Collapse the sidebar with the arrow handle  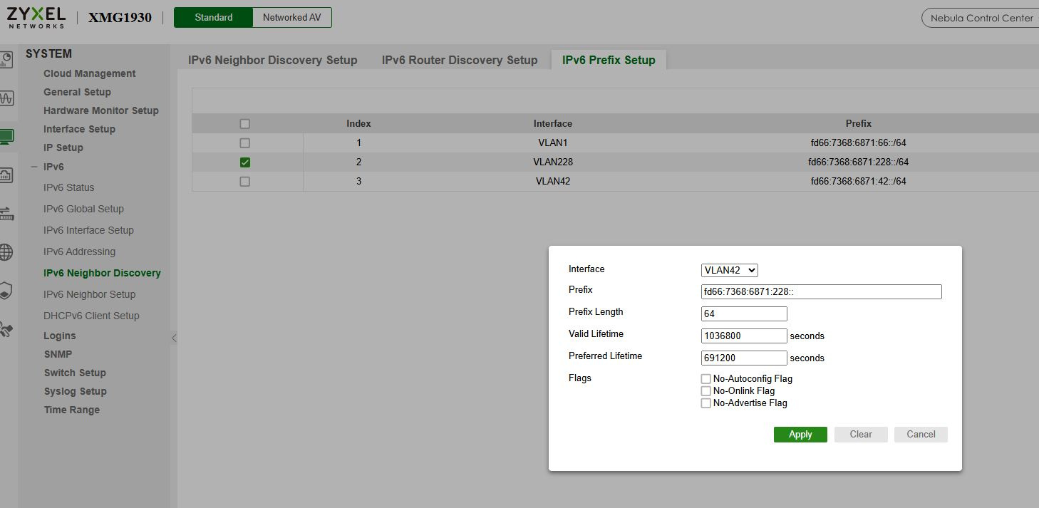(x=174, y=338)
